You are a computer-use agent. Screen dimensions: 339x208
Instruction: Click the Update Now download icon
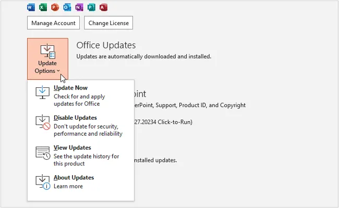(42, 92)
